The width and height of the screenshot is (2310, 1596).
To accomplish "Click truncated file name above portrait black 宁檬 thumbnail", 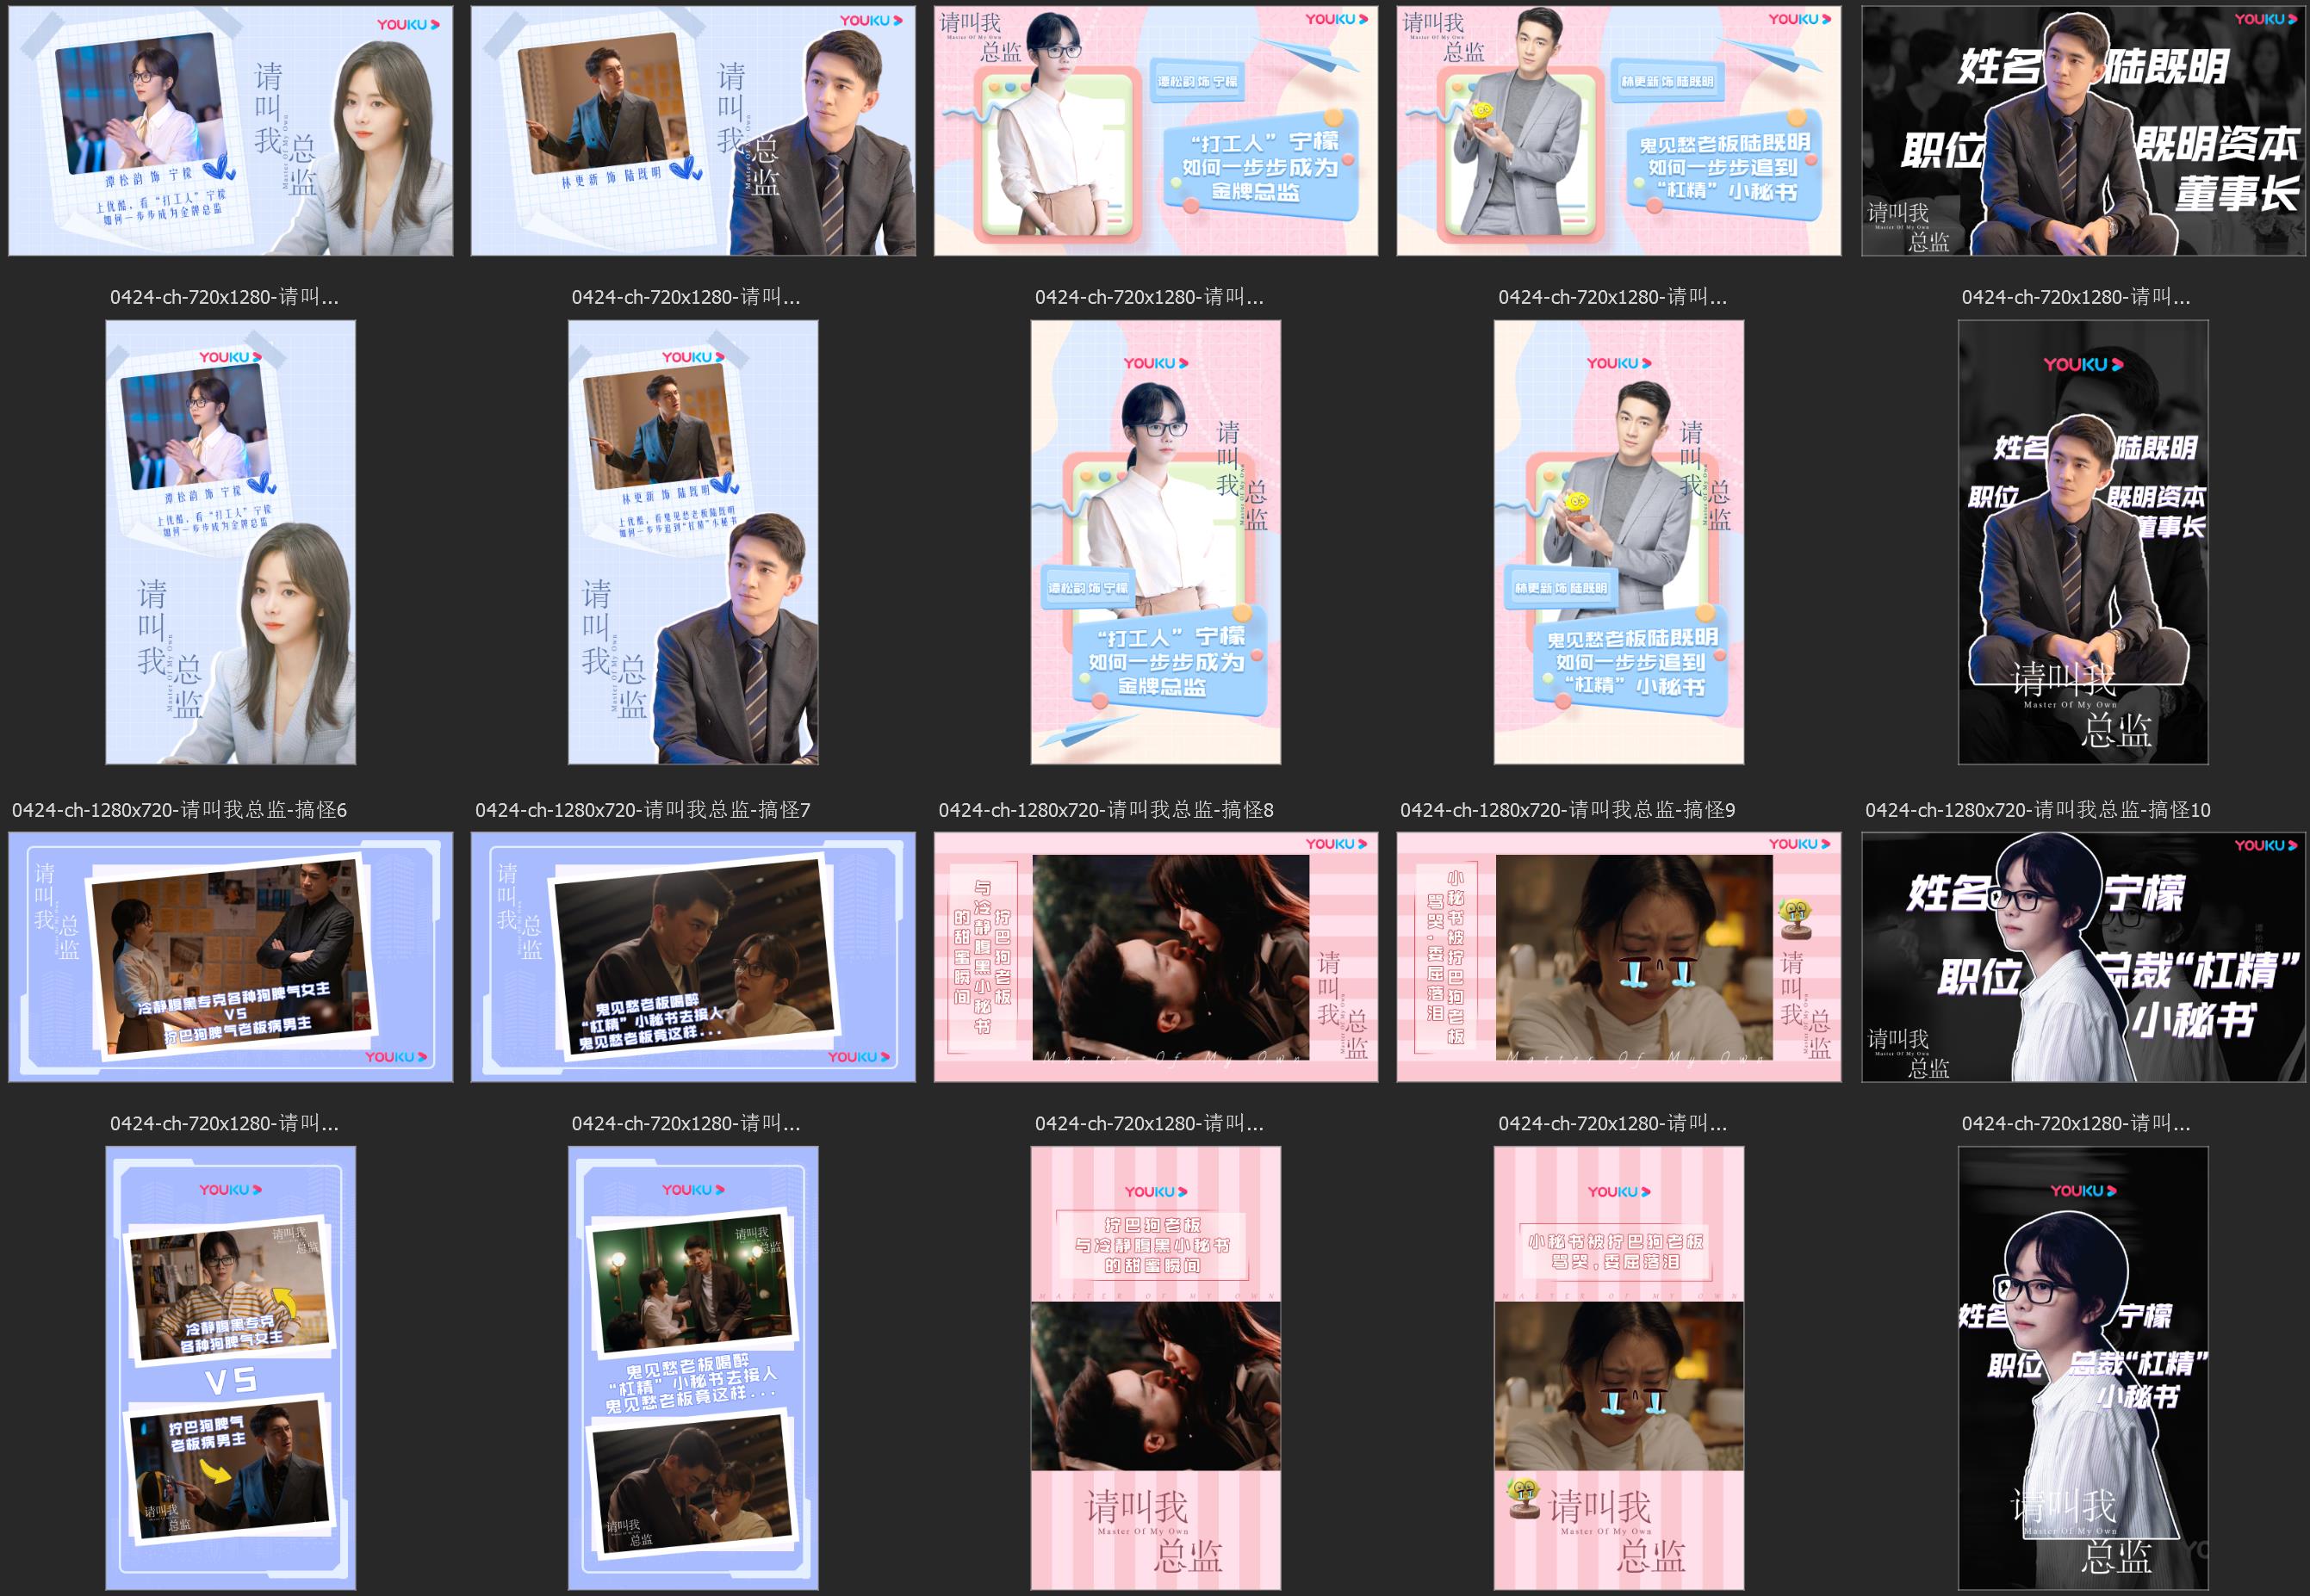I will coord(2076,1123).
